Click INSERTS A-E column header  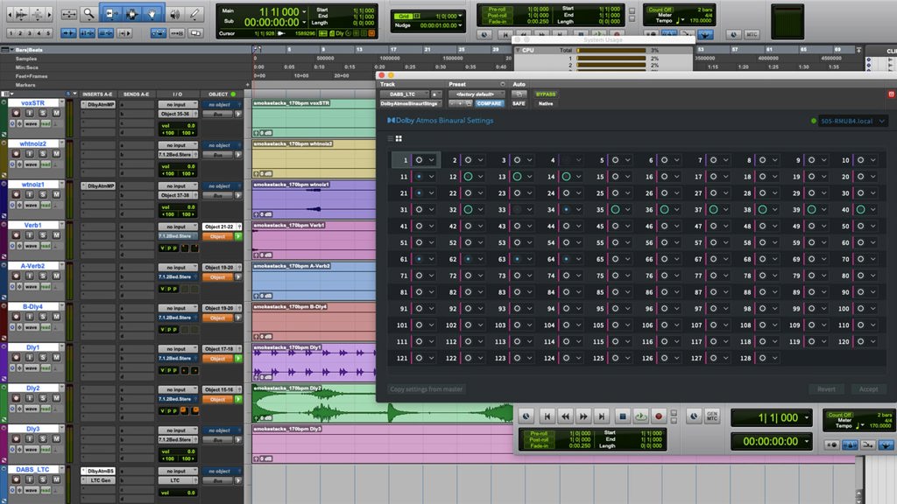point(97,94)
